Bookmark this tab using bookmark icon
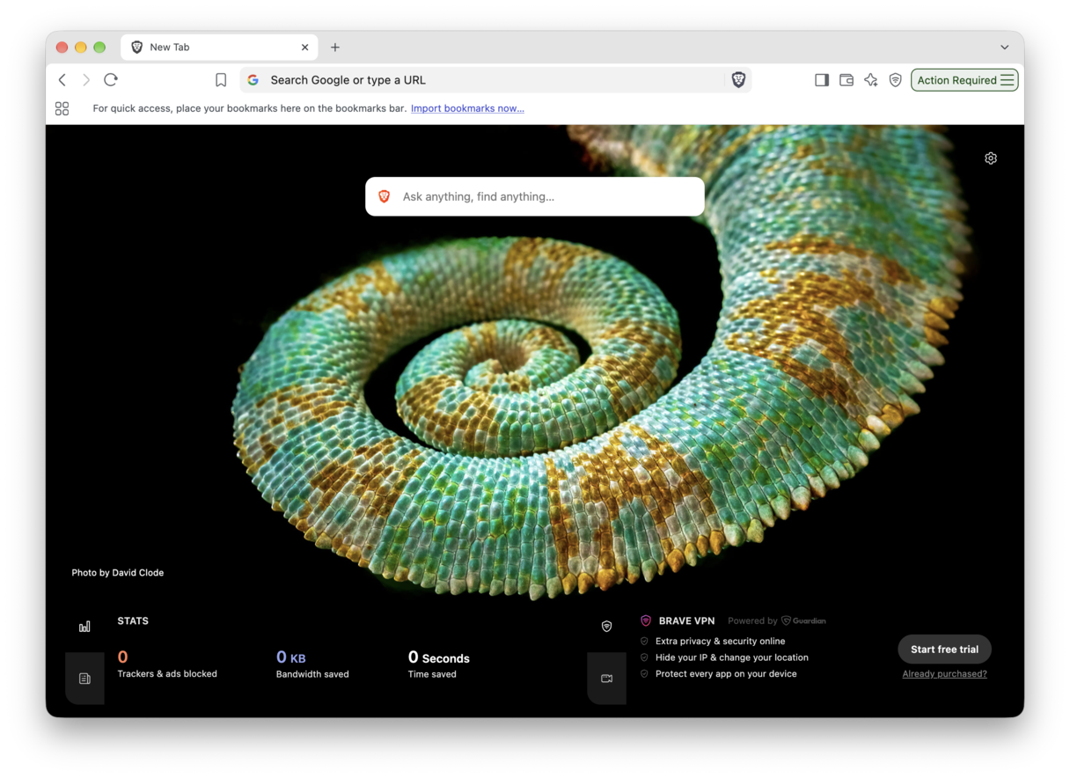The image size is (1070, 778). [x=221, y=80]
